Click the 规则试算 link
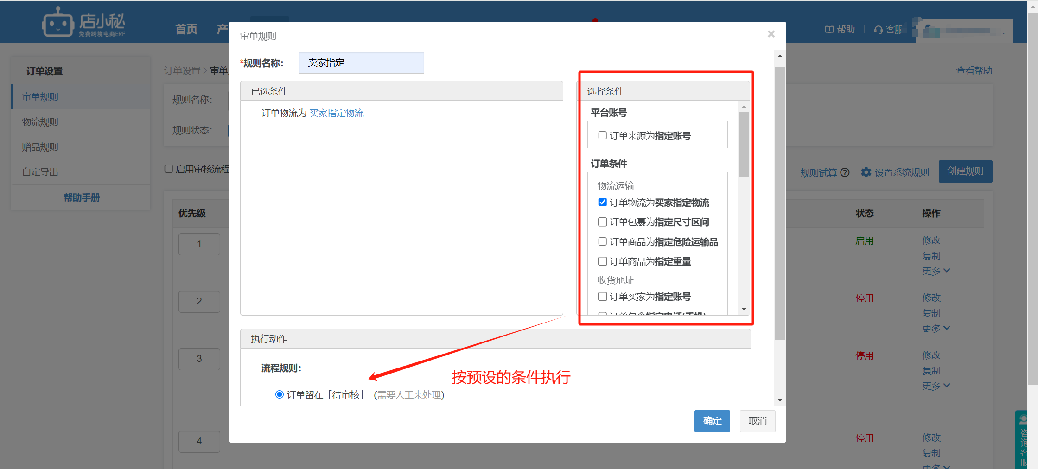 tap(818, 172)
